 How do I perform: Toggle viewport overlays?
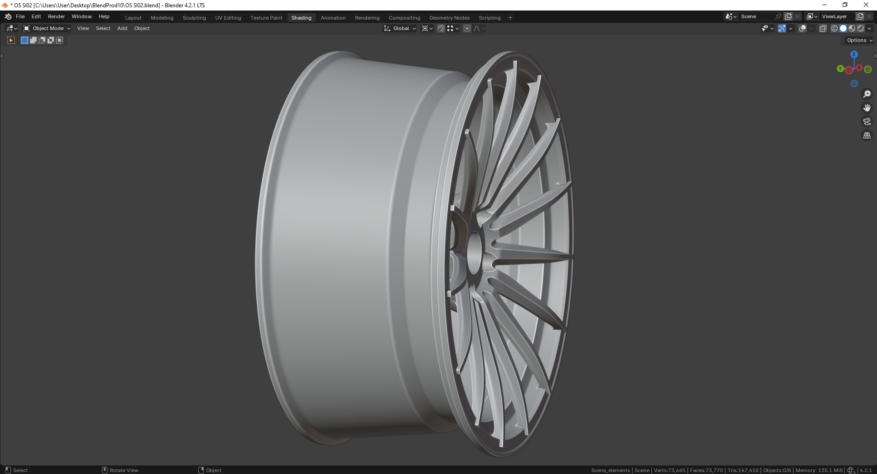803,28
